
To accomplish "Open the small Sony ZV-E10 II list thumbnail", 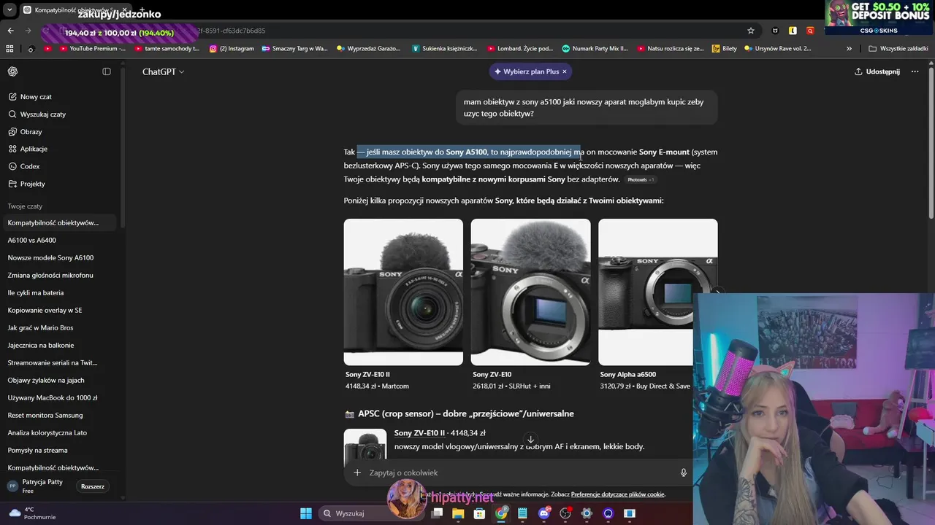I will pyautogui.click(x=365, y=448).
